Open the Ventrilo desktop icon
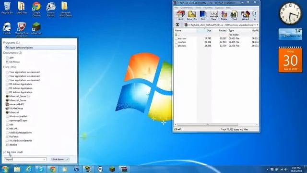307x173 pixels. click(x=7, y=28)
